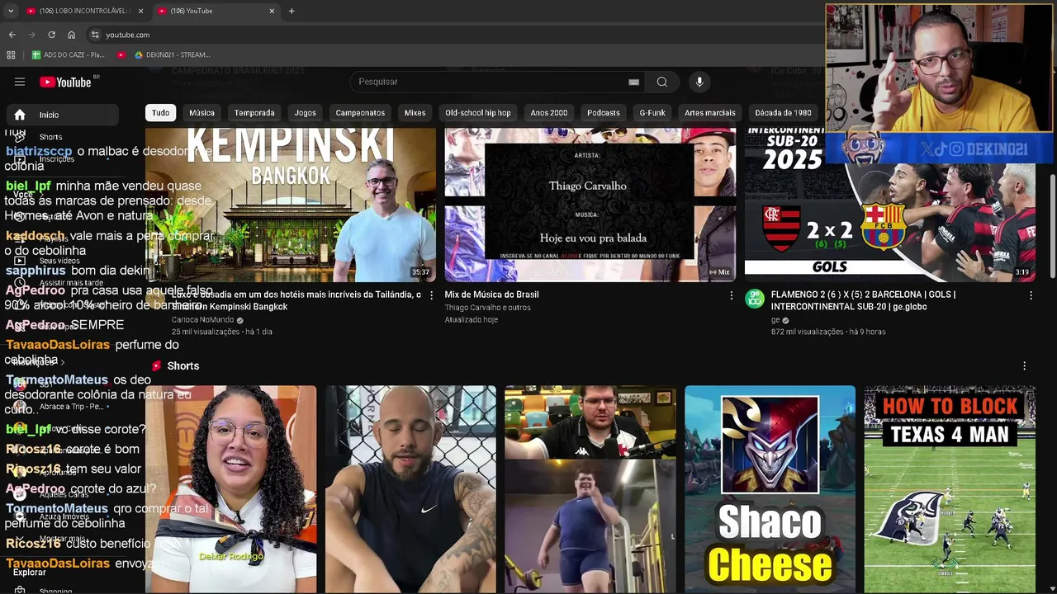Open Thiago Carvalho e outros link
The image size is (1057, 594).
[488, 308]
